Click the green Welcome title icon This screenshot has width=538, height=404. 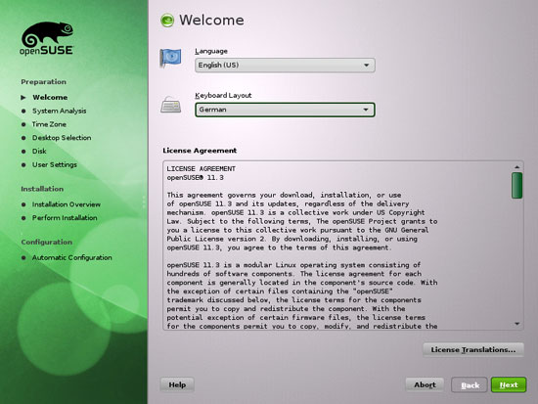167,21
